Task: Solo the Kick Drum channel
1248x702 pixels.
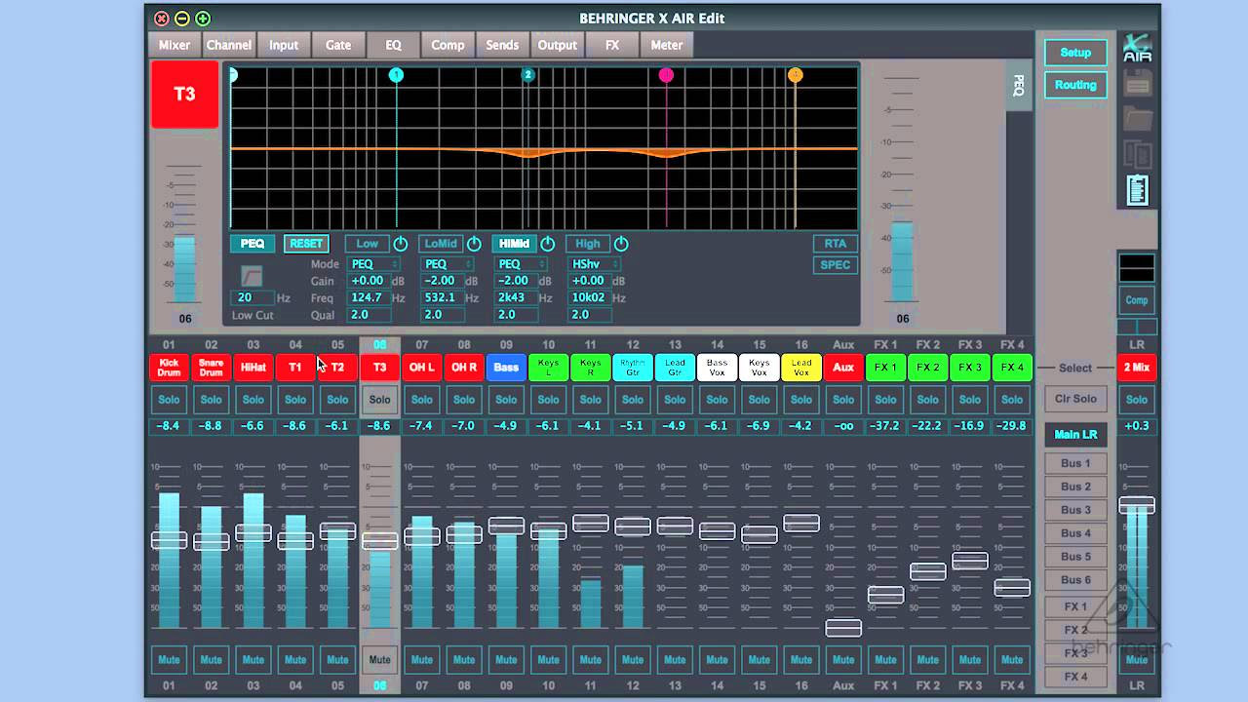Action: [169, 399]
